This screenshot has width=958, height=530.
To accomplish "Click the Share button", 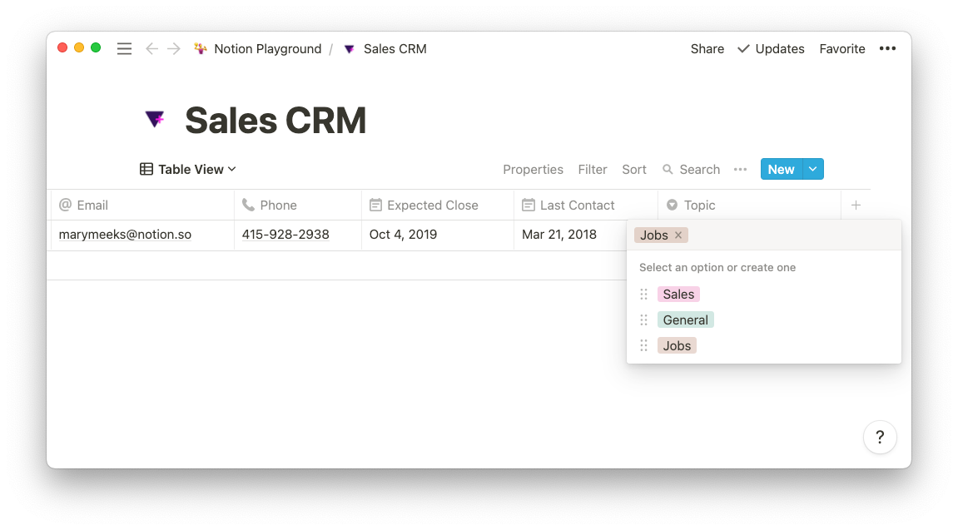I will click(707, 49).
